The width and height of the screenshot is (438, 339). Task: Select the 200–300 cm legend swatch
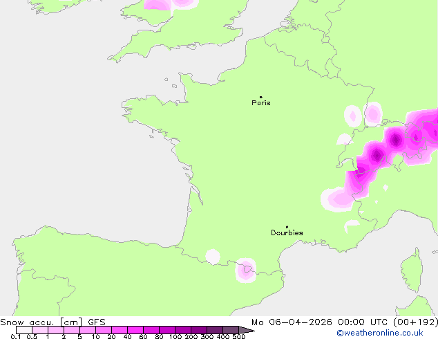199,330
